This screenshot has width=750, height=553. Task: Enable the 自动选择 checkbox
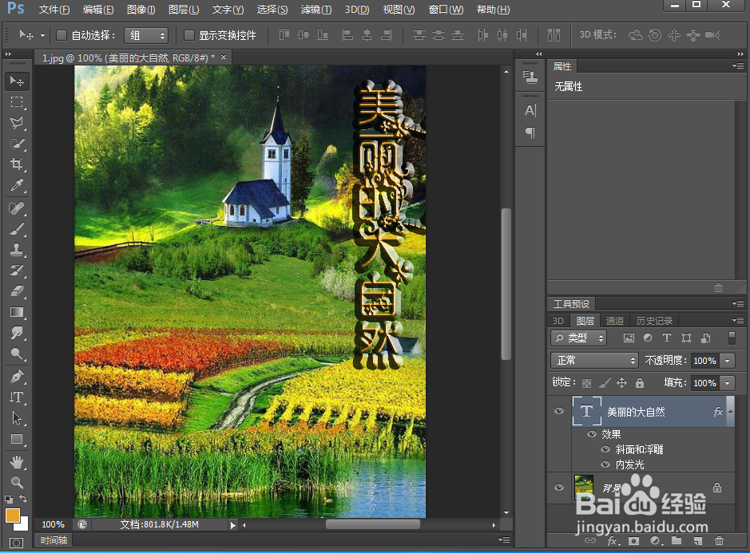point(61,35)
